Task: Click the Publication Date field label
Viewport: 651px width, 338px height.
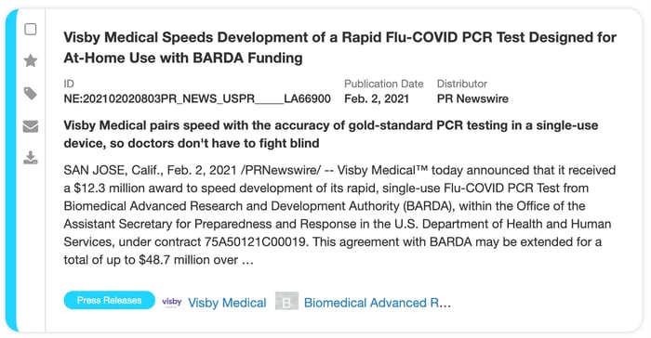Action: click(383, 84)
